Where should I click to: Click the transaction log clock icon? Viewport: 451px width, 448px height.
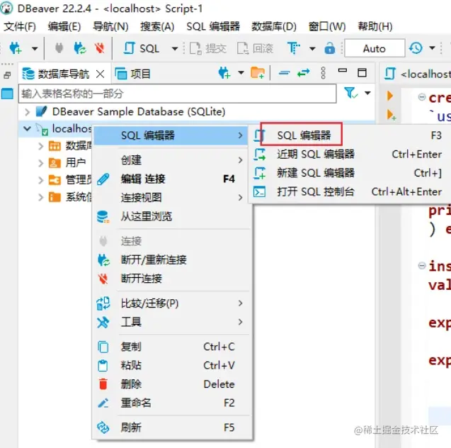pyautogui.click(x=416, y=48)
